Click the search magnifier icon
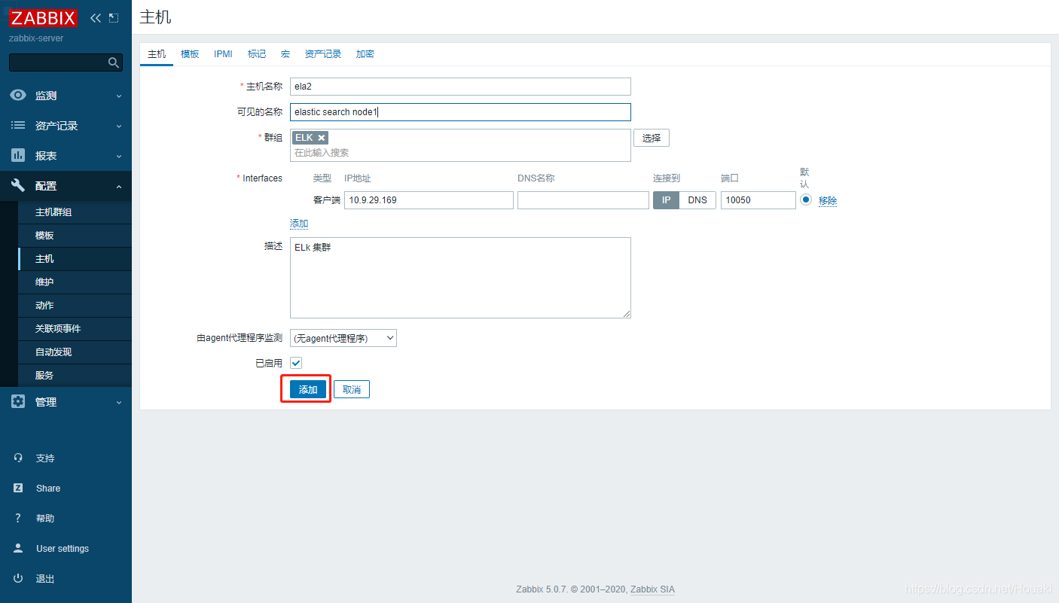 point(113,62)
